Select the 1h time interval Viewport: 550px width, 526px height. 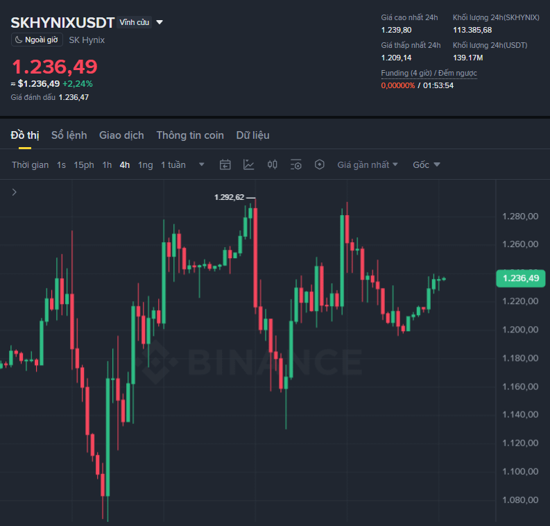tap(107, 165)
